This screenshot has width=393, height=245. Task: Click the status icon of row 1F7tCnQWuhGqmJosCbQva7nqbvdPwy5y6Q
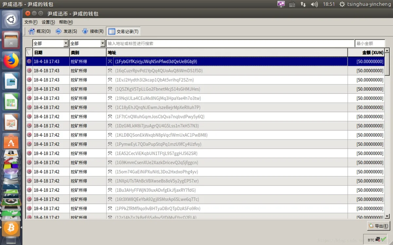29,117
